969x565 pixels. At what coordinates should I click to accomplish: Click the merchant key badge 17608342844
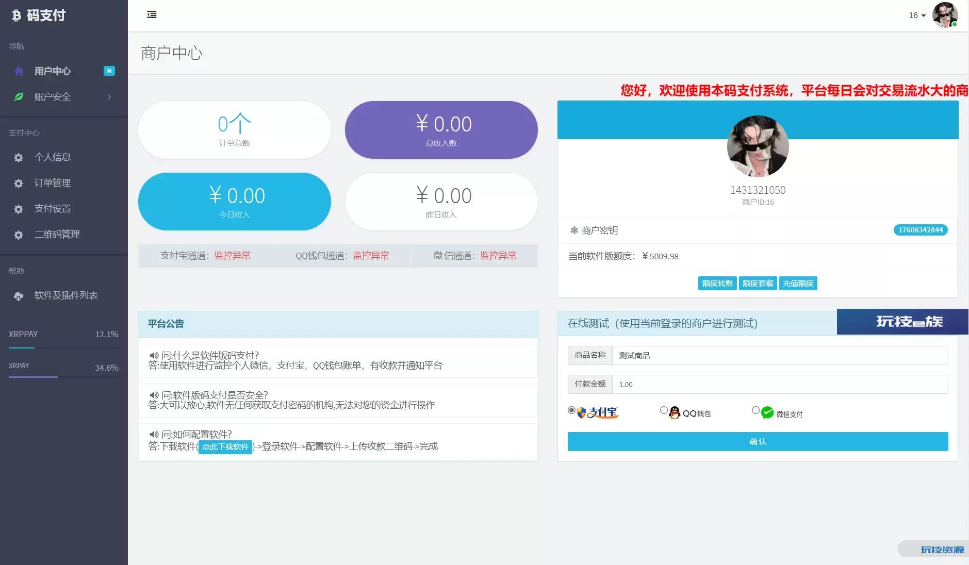click(x=921, y=230)
